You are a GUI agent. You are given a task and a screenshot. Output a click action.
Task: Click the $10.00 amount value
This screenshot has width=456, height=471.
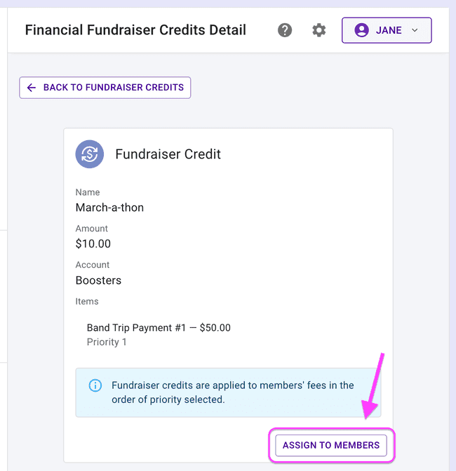(93, 244)
